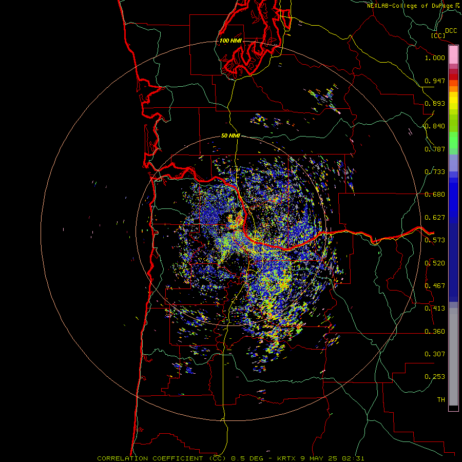Pick the pink swatch at color bar top
This screenshot has width=462, height=462.
453,55
